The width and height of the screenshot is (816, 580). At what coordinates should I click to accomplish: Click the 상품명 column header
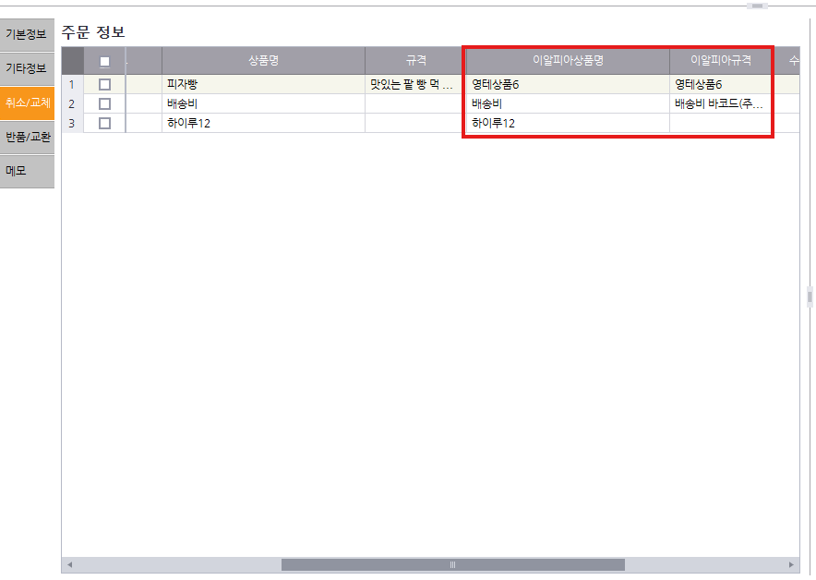(263, 60)
